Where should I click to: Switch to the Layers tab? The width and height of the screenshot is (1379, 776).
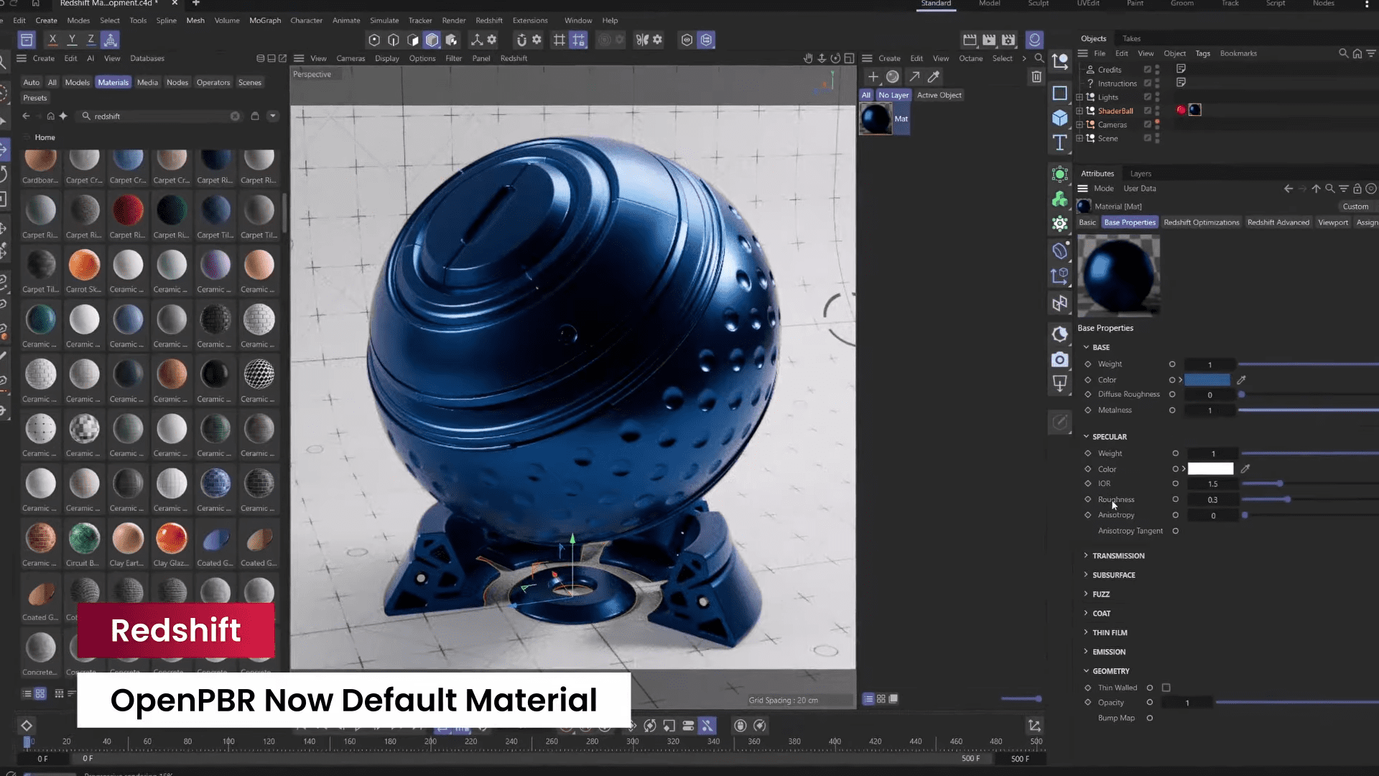tap(1141, 173)
